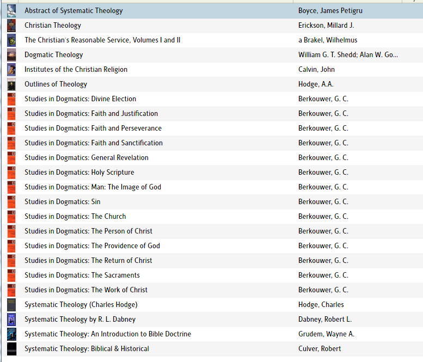Click the Outlines of Theology cover icon

[x=11, y=84]
